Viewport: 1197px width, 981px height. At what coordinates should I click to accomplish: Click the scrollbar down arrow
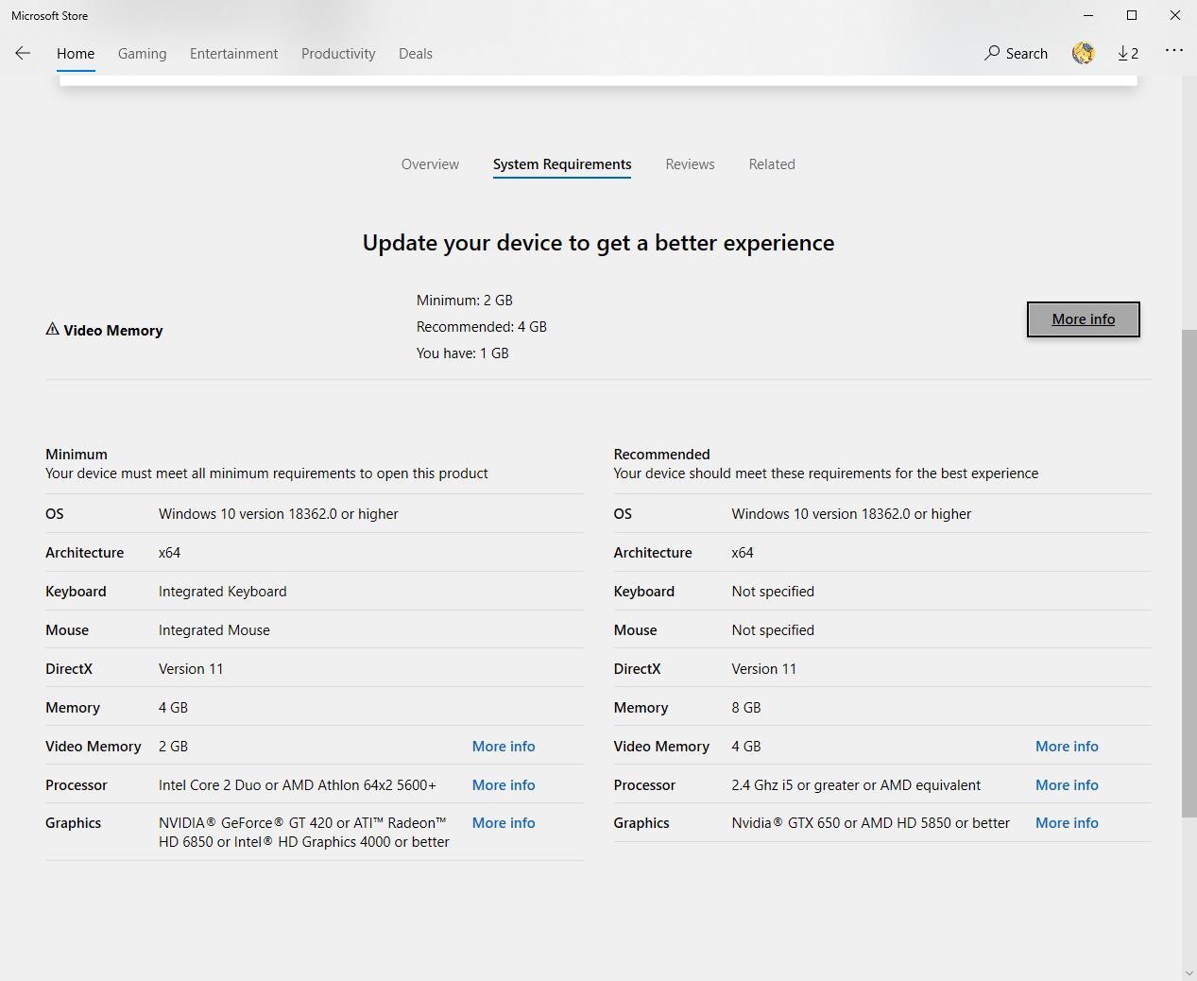tap(1188, 972)
